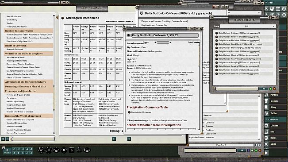Image resolution: width=288 pixels, height=162 pixels.
Task: Collapse the Character sidebar section
Action: pyautogui.click(x=266, y=120)
